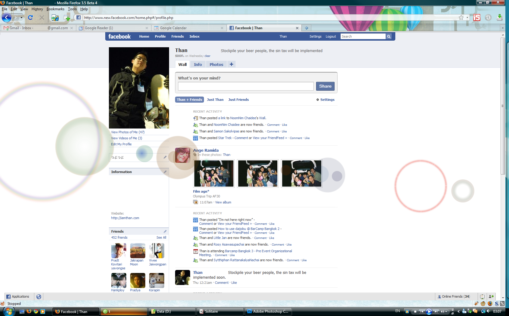The image size is (509, 316).
Task: Play media from the taskbar player
Action: [x=429, y=311]
